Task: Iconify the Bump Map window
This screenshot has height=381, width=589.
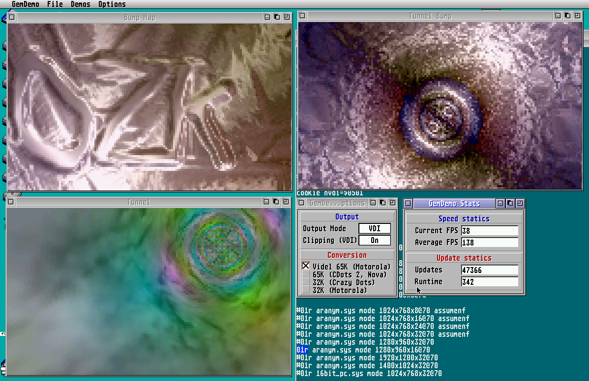Action: (x=267, y=17)
